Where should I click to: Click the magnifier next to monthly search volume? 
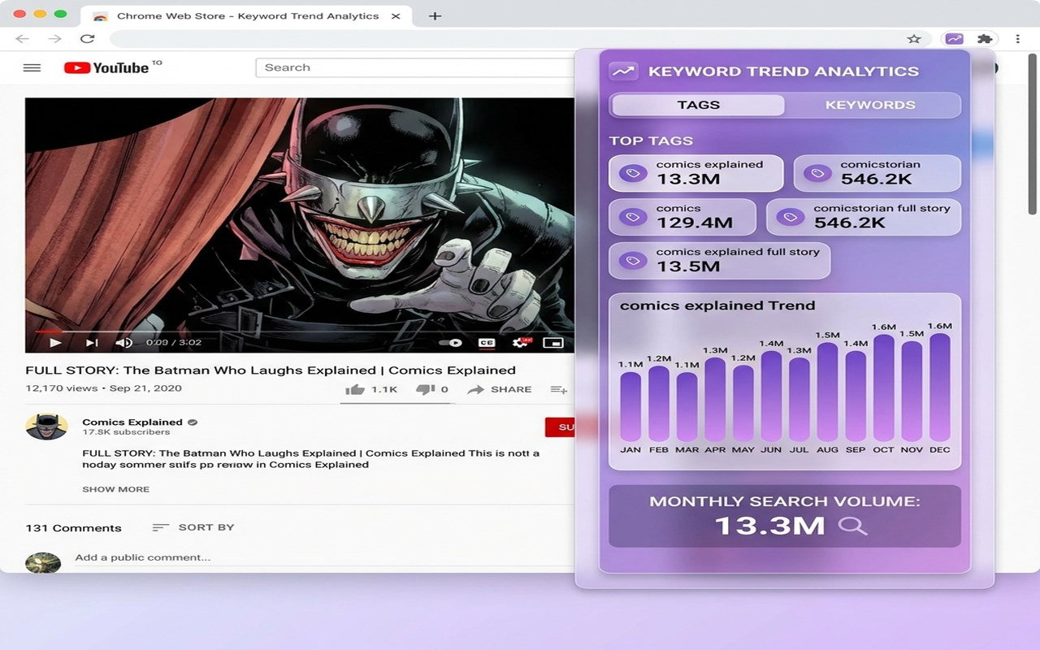852,526
